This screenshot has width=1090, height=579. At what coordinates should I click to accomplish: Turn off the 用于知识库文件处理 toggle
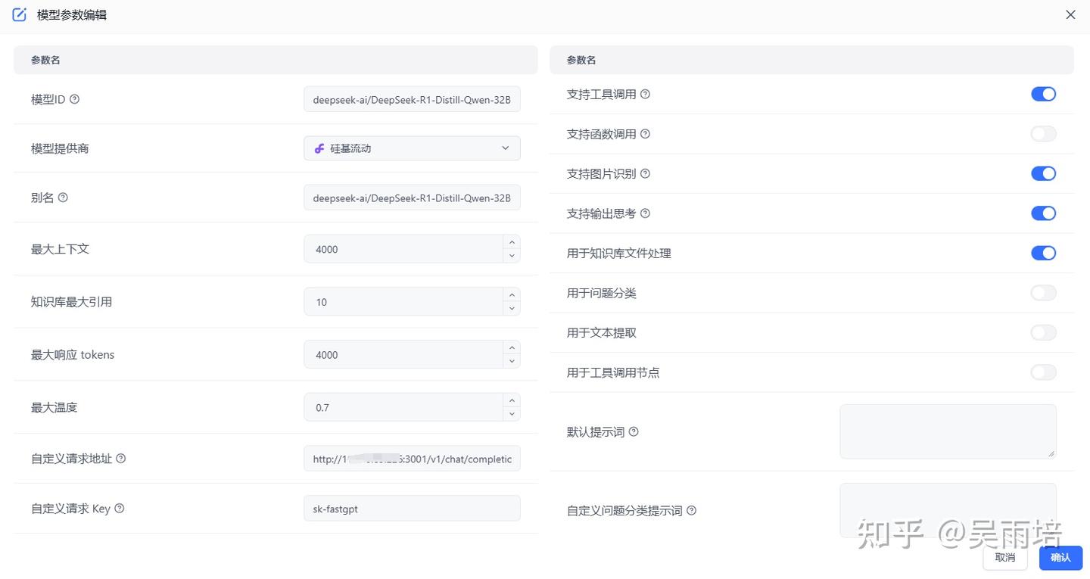point(1043,253)
